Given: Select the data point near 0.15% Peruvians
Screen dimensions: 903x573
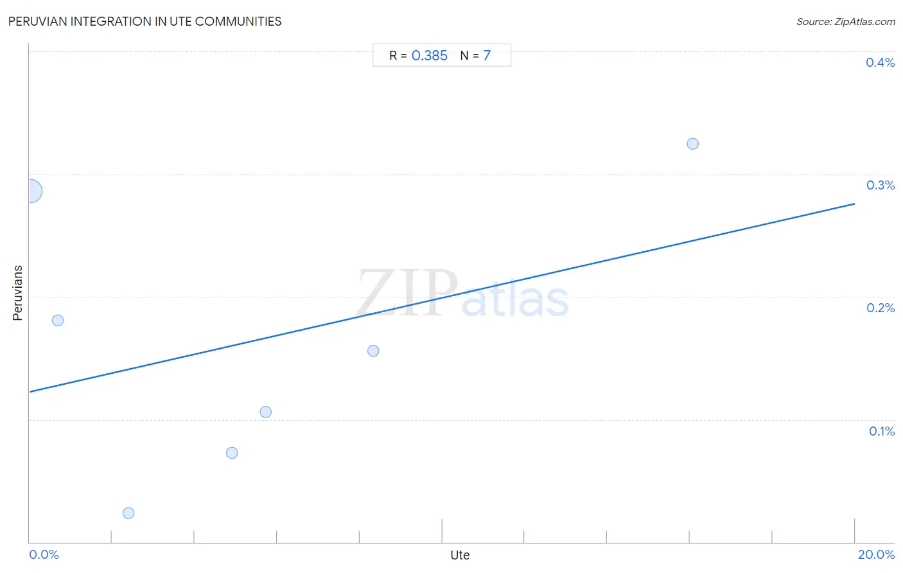Looking at the screenshot, I should click(x=373, y=351).
